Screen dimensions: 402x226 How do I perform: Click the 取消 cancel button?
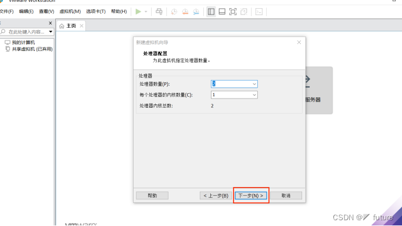coord(286,196)
